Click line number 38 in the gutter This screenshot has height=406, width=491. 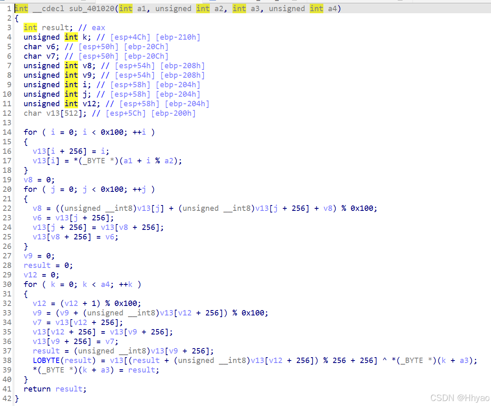click(x=7, y=361)
